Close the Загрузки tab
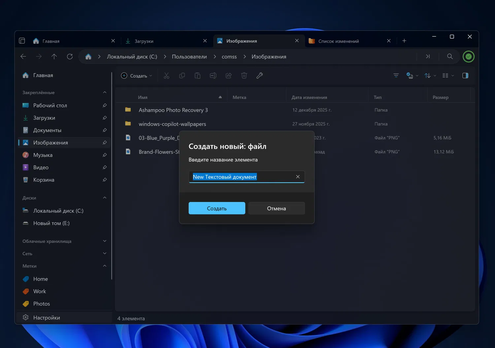 pyautogui.click(x=205, y=41)
